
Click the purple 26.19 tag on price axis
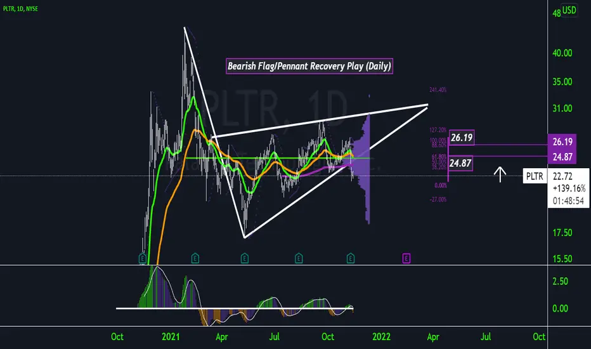click(562, 142)
